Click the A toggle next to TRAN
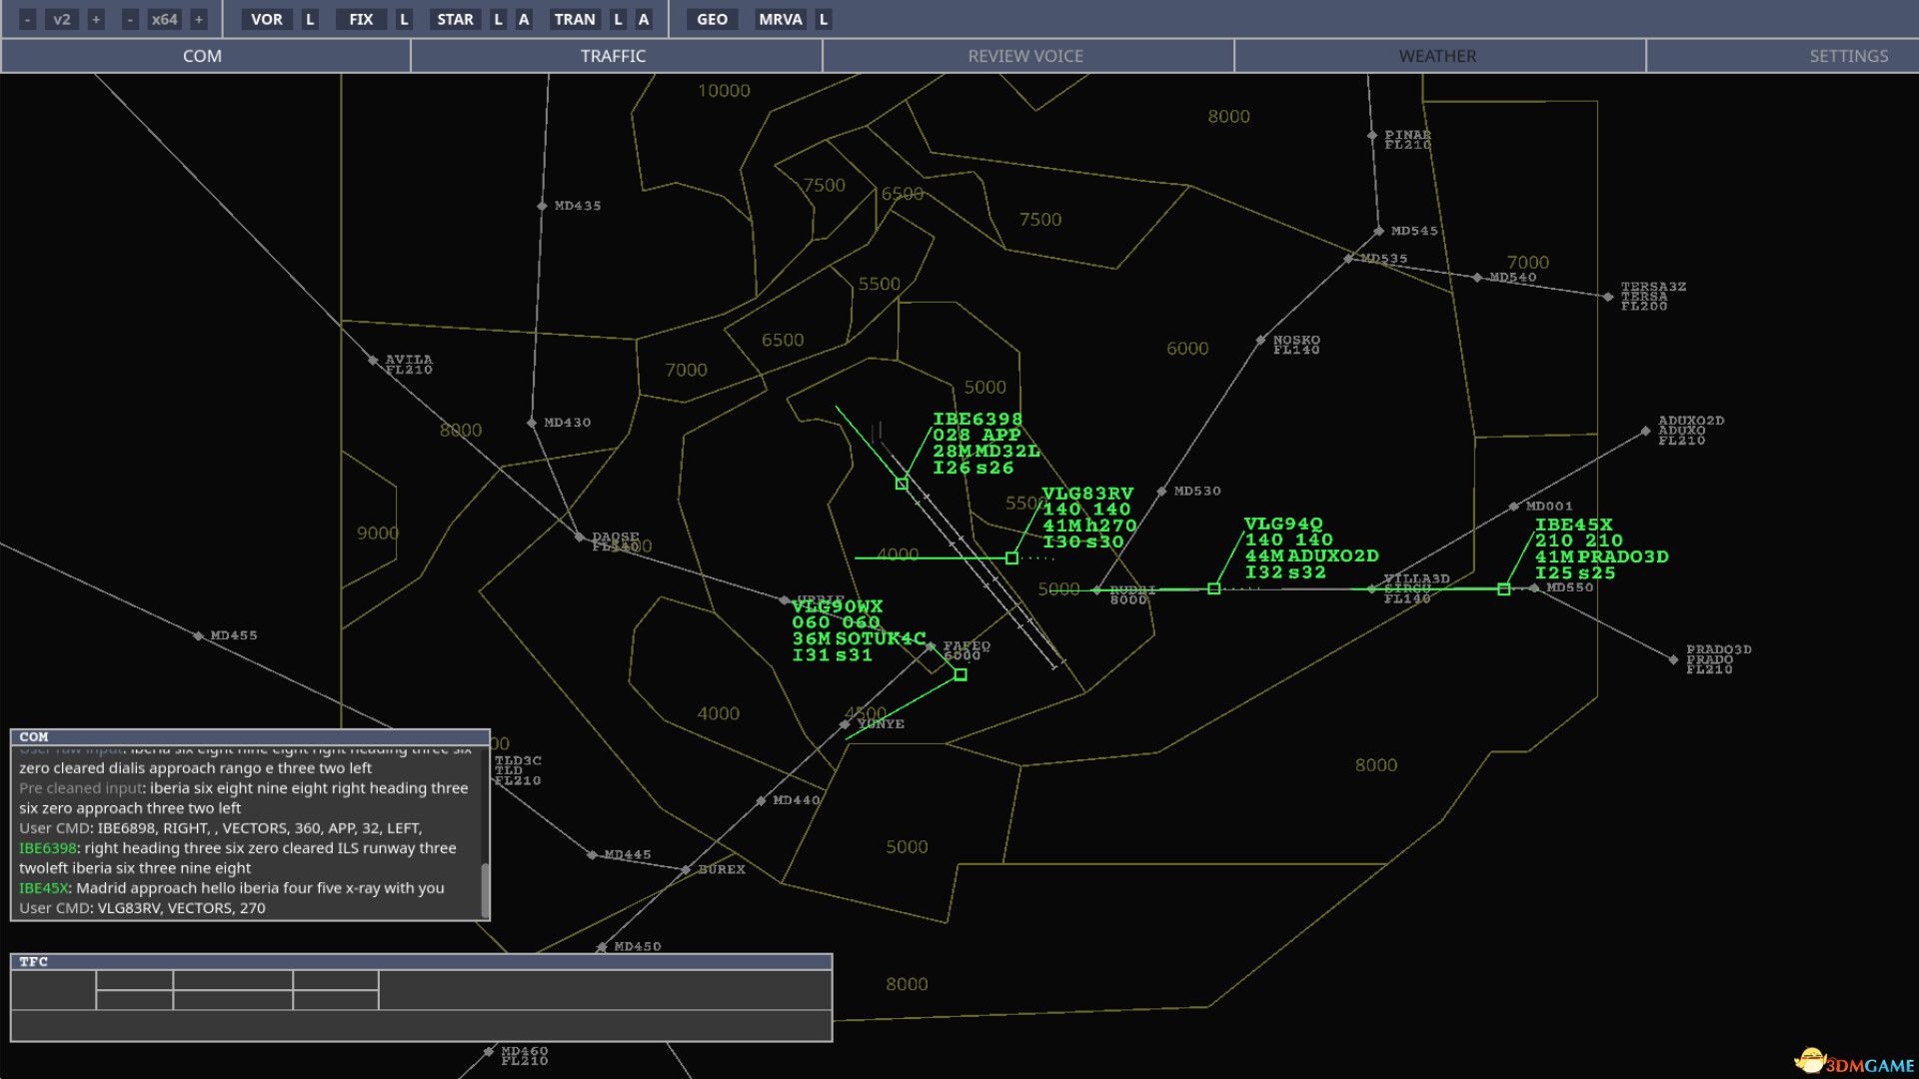Viewport: 1919px width, 1079px height. 644,18
